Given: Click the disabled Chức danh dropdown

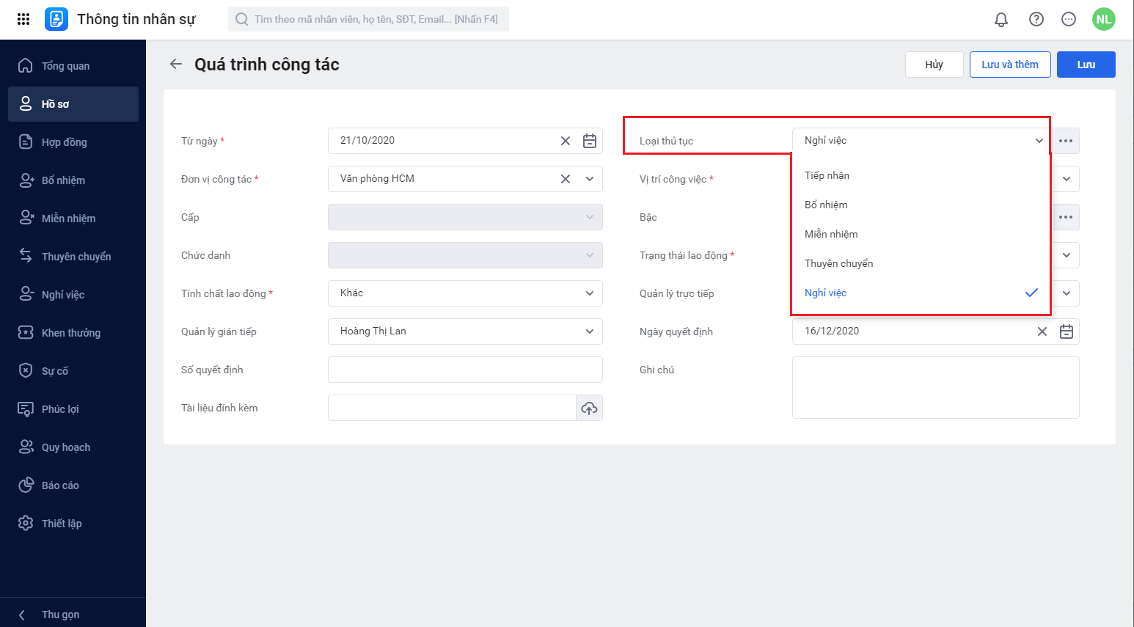Looking at the screenshot, I should click(x=465, y=255).
